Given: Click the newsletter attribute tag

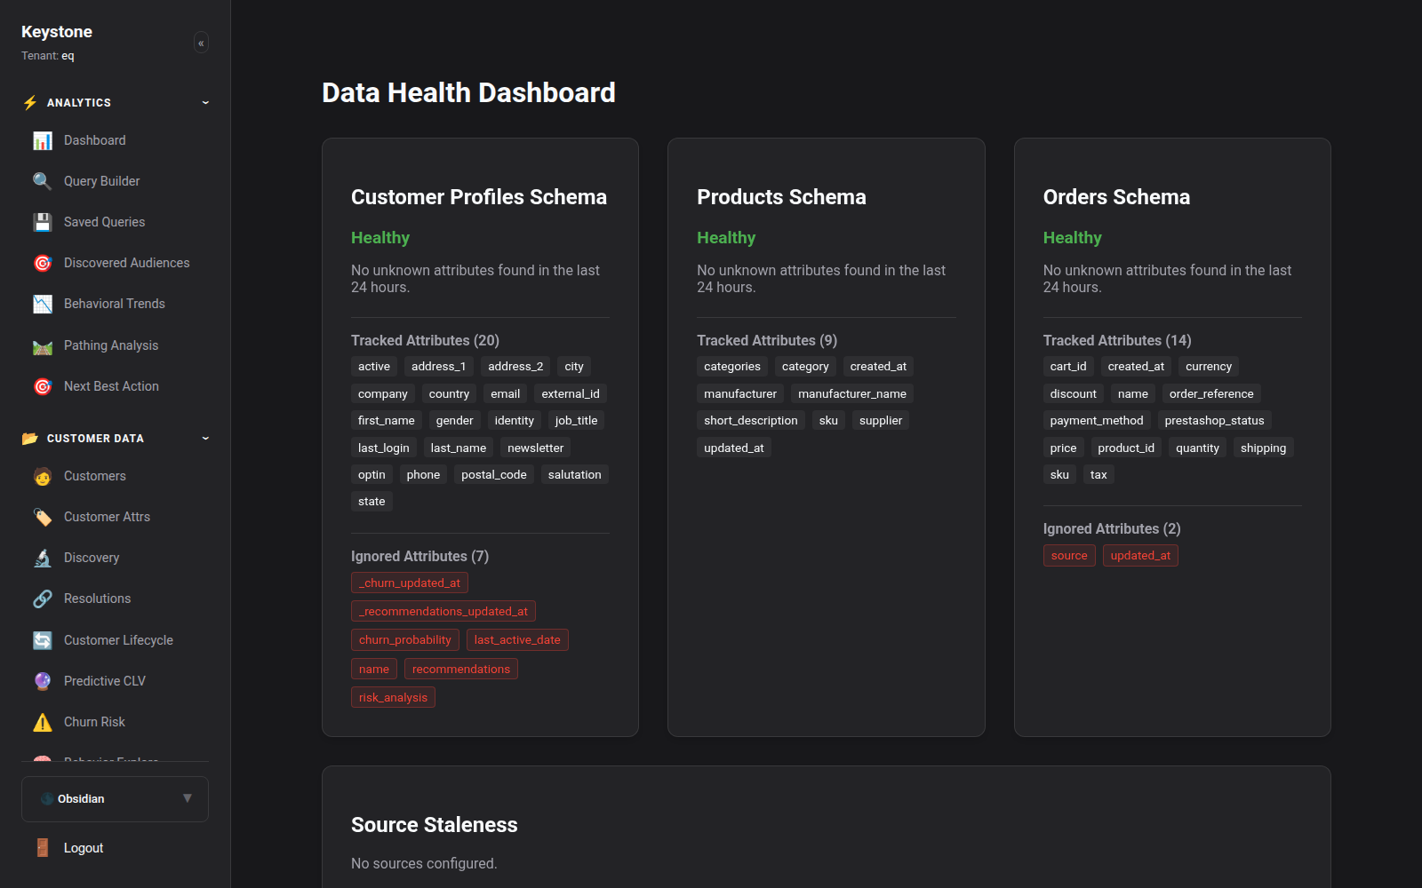Looking at the screenshot, I should click(x=535, y=448).
